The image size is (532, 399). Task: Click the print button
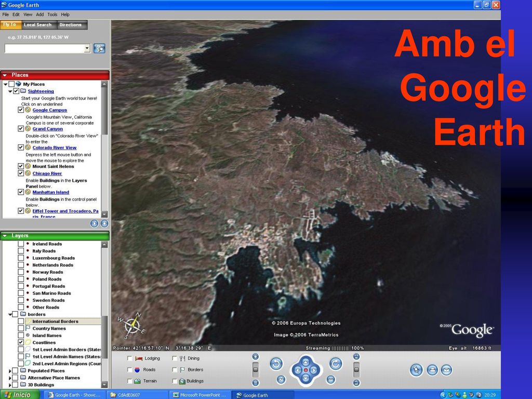click(432, 370)
